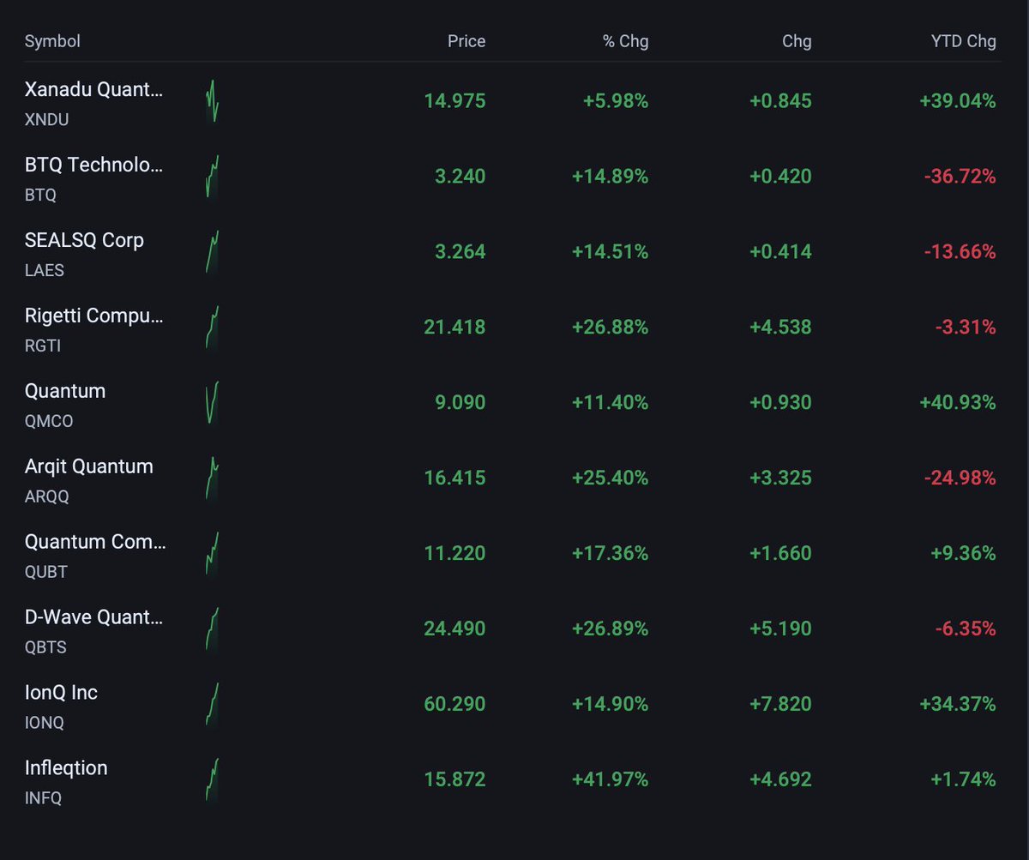Image resolution: width=1029 pixels, height=860 pixels.
Task: Click the RGTI ticker symbol
Action: pyautogui.click(x=43, y=346)
